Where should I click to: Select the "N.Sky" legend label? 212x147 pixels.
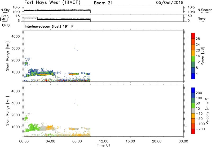(5, 10)
